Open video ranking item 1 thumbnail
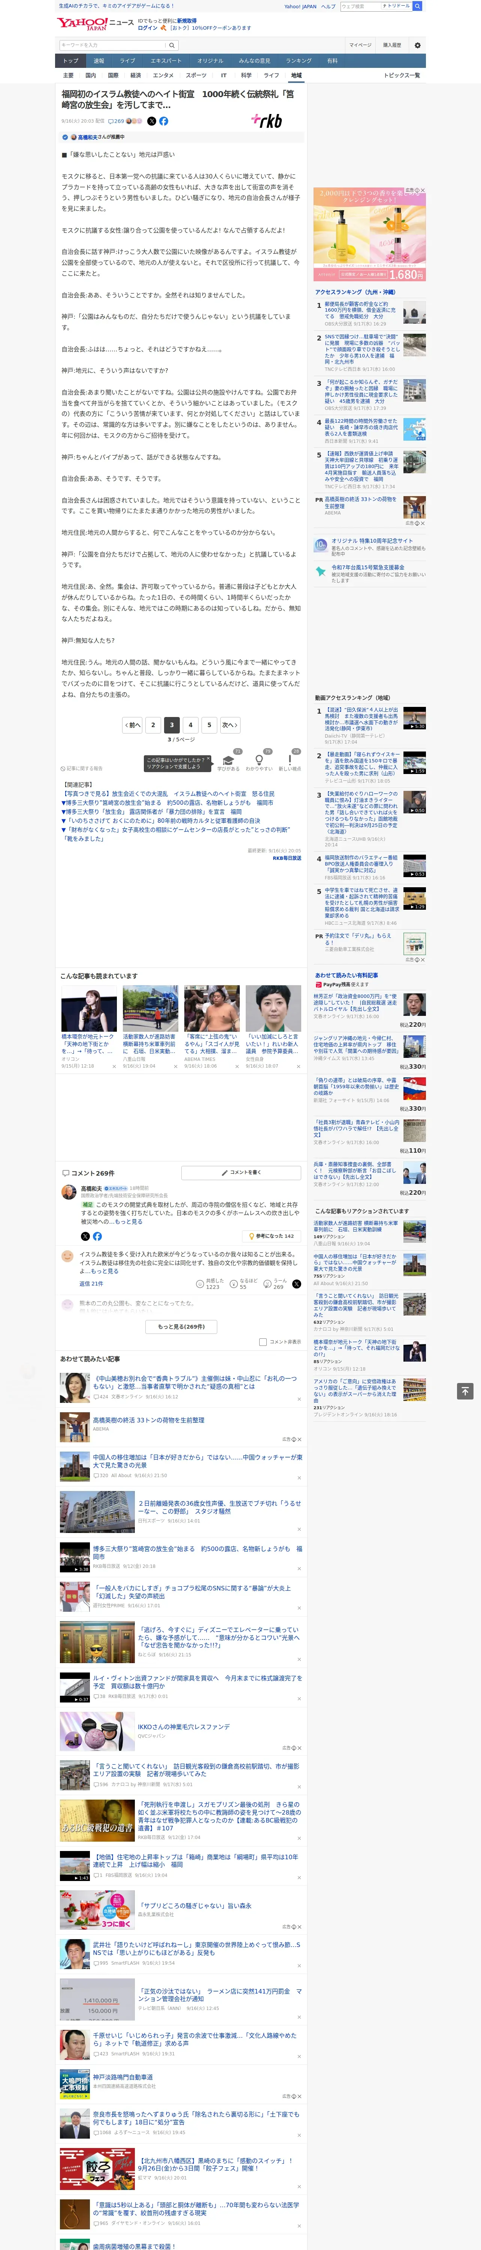The image size is (481, 2250). coord(415,718)
